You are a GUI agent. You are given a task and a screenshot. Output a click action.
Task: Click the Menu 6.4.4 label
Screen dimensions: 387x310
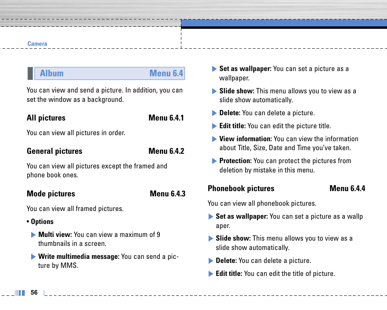coord(347,189)
